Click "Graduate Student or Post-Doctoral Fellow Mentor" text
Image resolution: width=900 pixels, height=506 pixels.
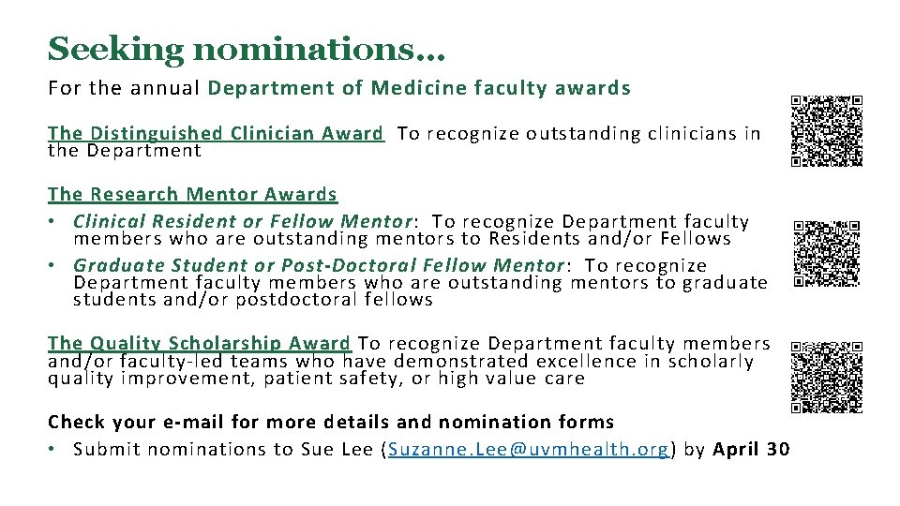[x=319, y=265]
